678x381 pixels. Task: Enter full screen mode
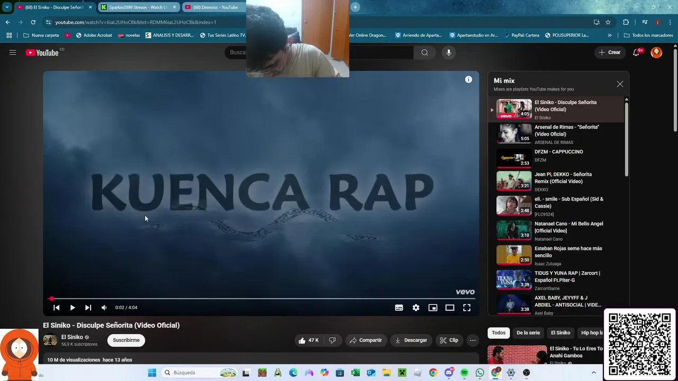(467, 307)
